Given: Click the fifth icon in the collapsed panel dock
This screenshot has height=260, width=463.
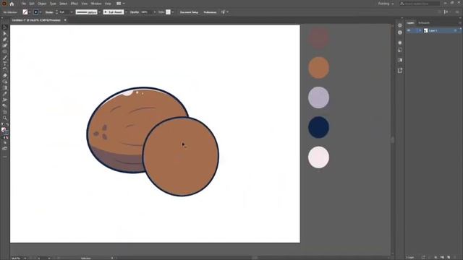Looking at the screenshot, I should tap(400, 60).
